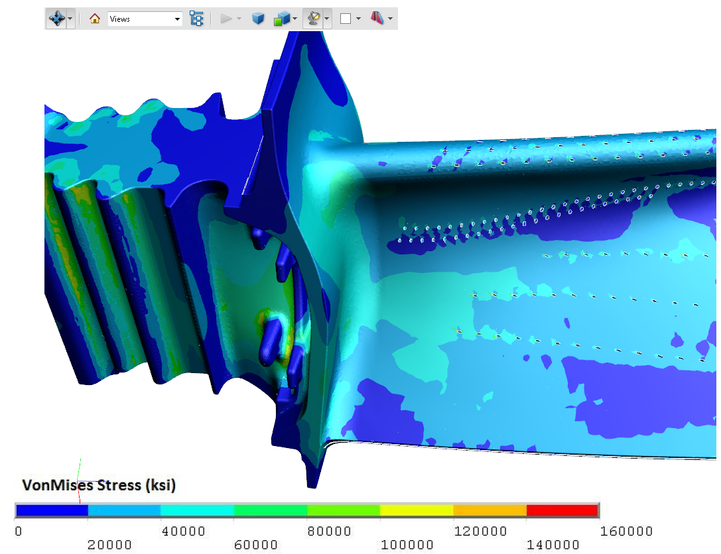Viewport: 721px width, 554px height.
Task: Click the white background color square
Action: coord(346,19)
